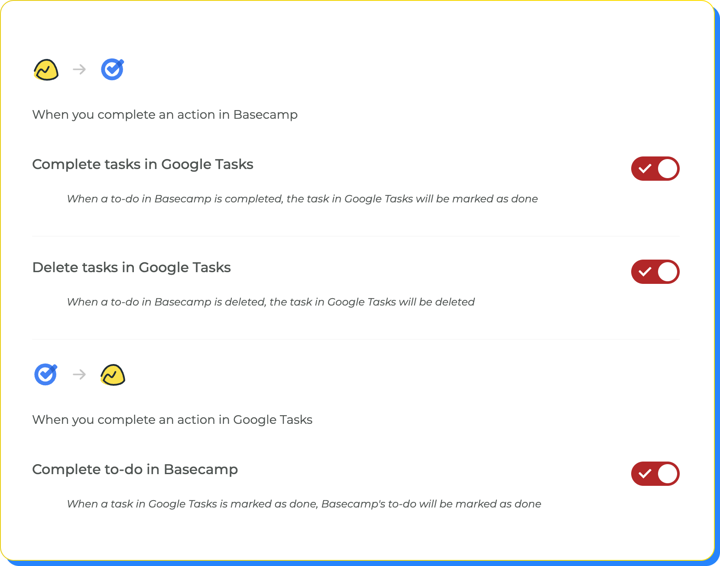Click the Delete tasks in Google Tasks heading

tap(131, 267)
